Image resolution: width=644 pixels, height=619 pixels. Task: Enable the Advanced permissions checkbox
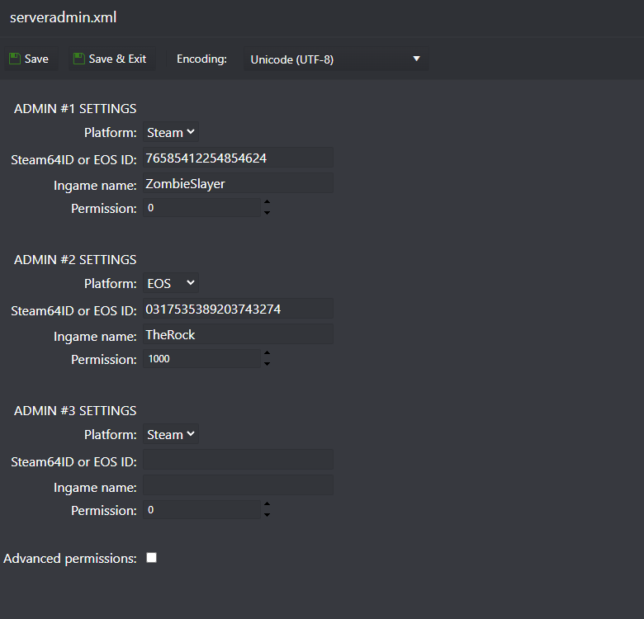pos(152,558)
